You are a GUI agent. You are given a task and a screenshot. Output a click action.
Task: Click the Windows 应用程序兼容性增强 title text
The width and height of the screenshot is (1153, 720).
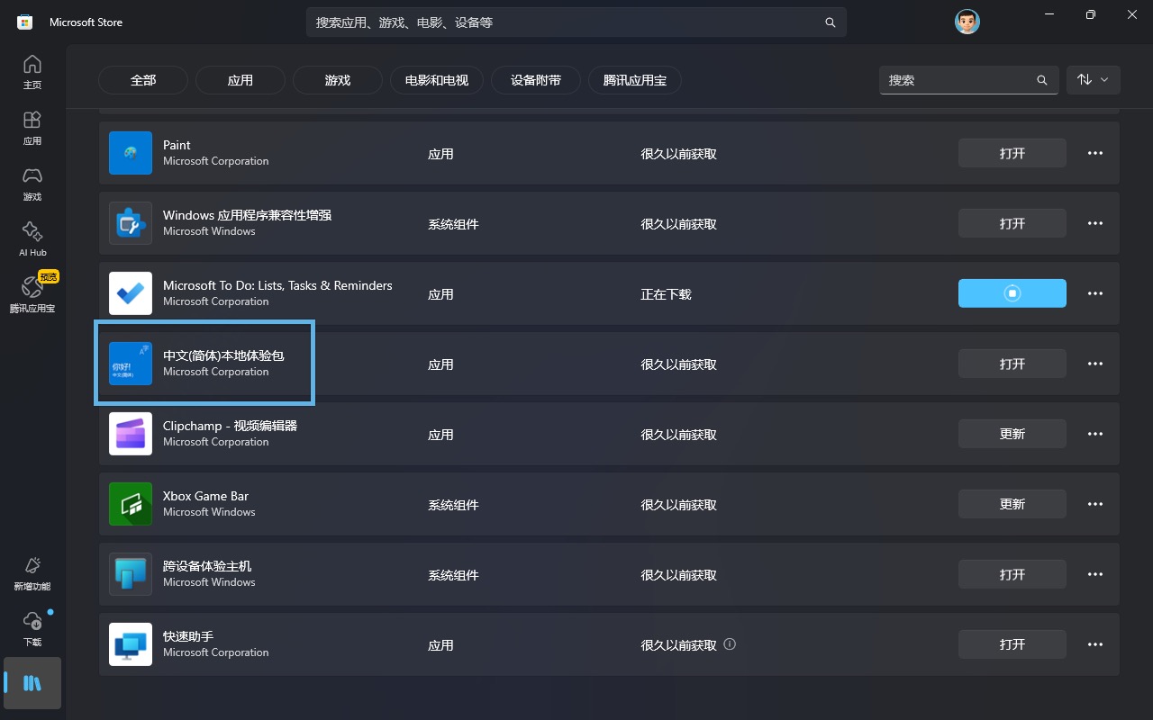247,215
